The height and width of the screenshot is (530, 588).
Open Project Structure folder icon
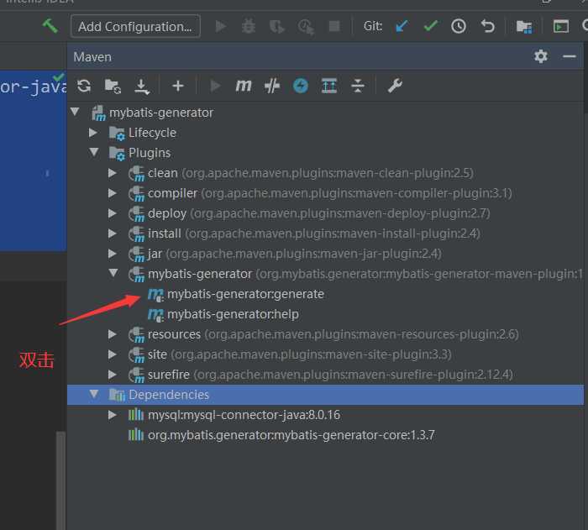coord(524,27)
